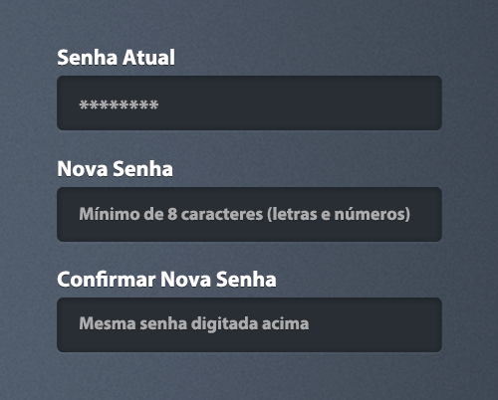Click the '(letras e números)' hint text
Viewport: 498px width, 400px height.
339,214
